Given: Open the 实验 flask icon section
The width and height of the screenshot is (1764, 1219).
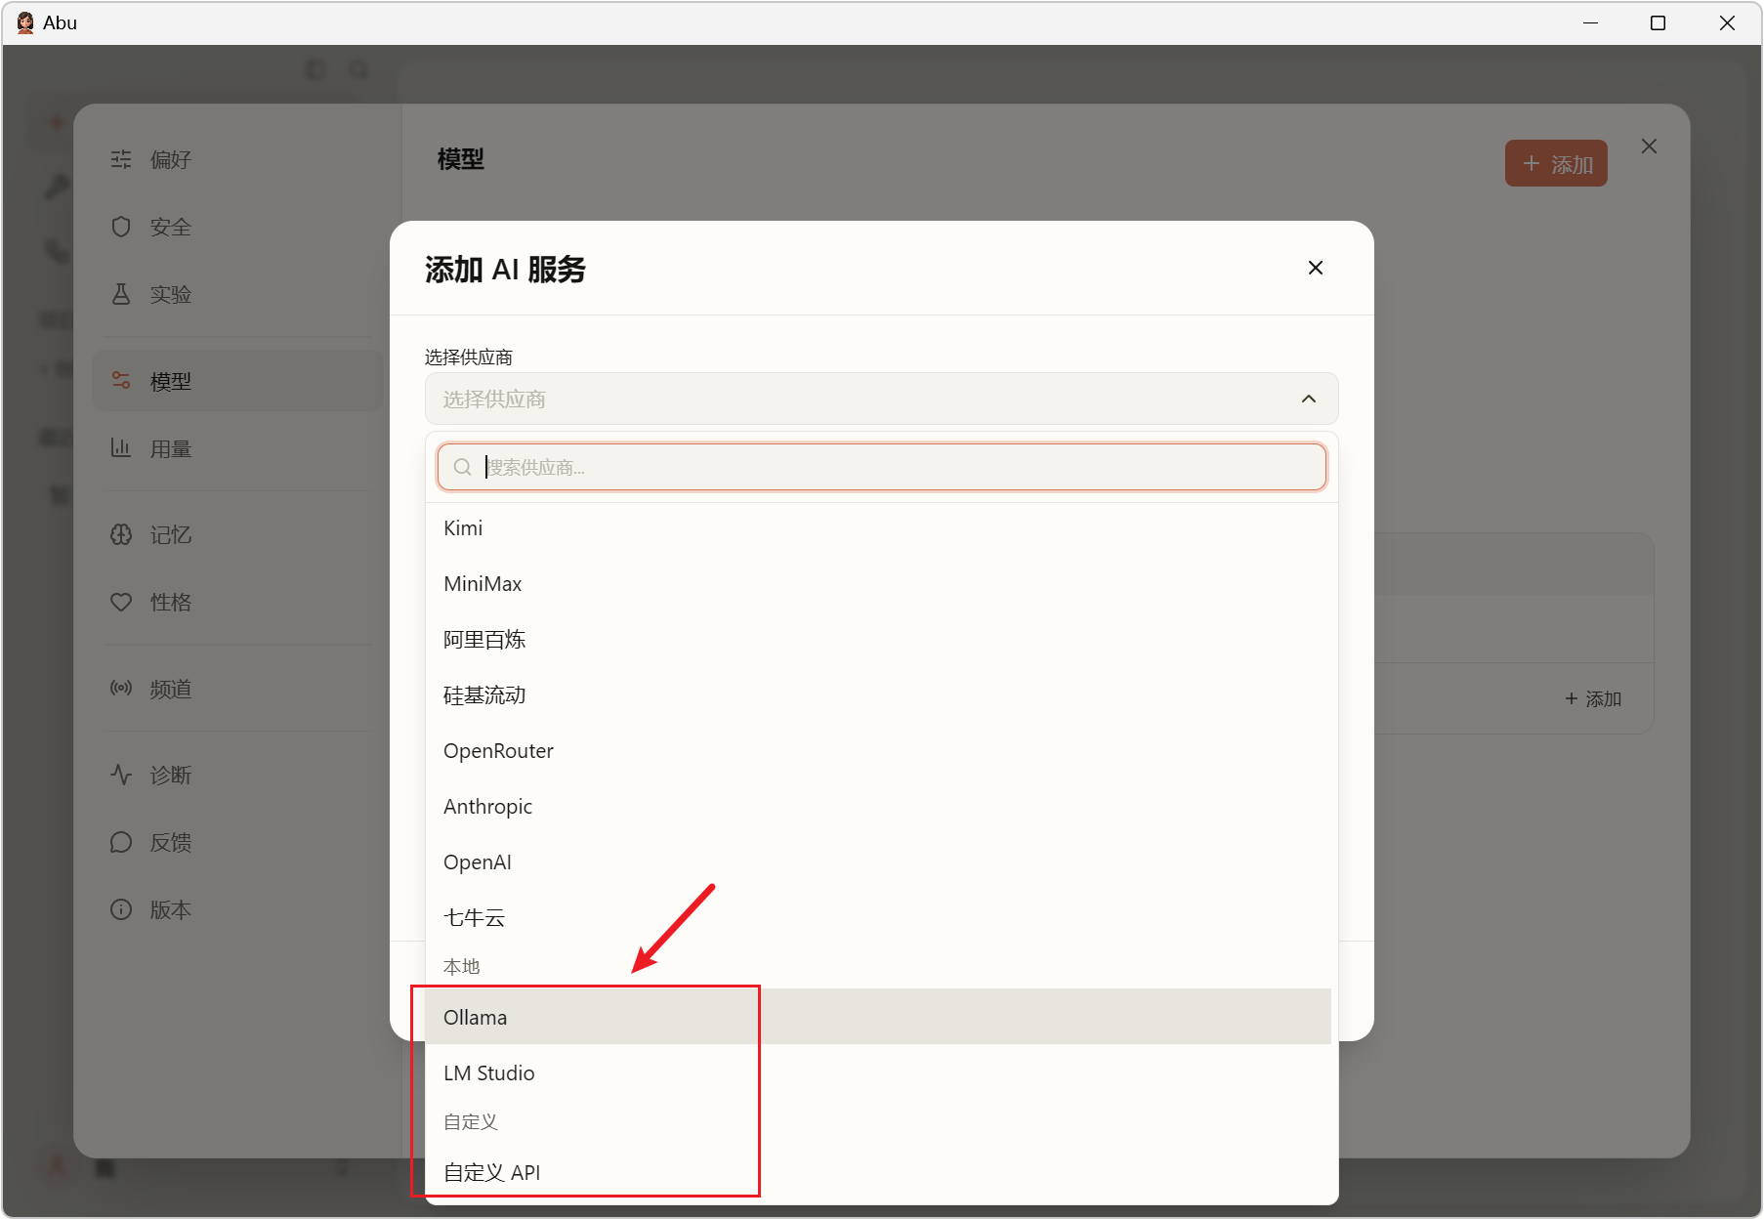Looking at the screenshot, I should [121, 294].
